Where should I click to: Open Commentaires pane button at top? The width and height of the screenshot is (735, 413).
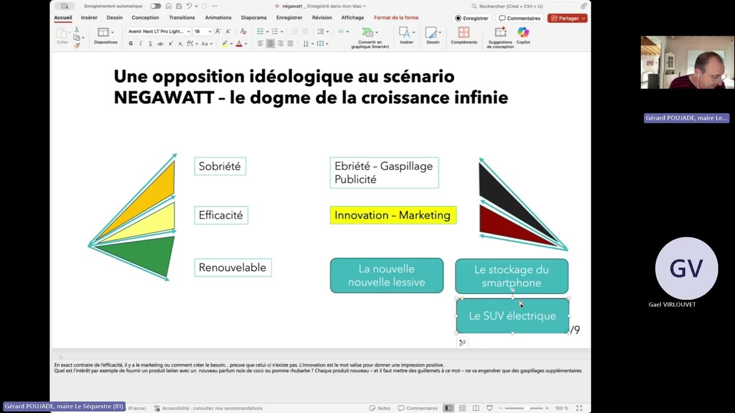520,18
